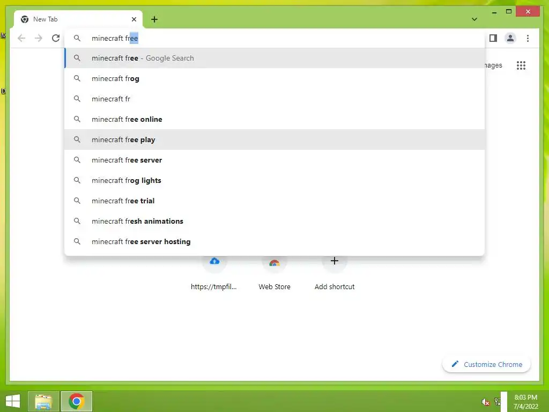Select 'minecraft free play' suggestion
The image size is (549, 412).
(x=275, y=139)
